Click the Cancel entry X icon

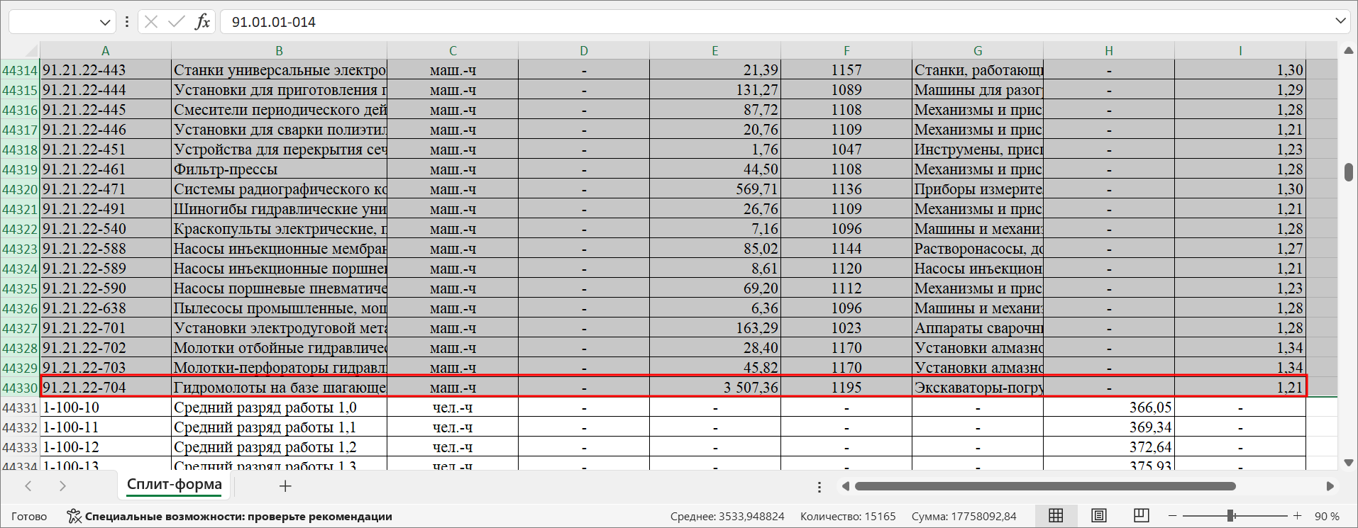(151, 22)
